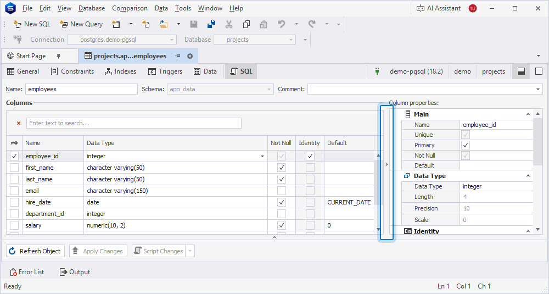Click the Redo arrow icon

pyautogui.click(x=312, y=24)
